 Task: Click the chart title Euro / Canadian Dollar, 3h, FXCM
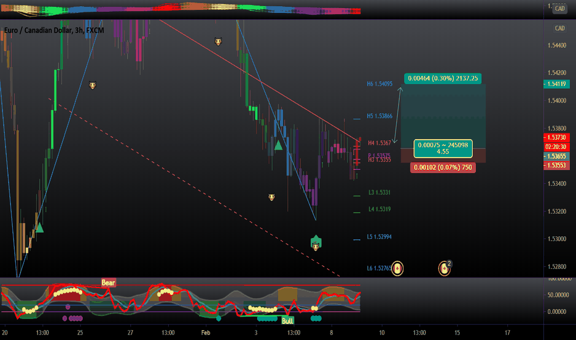click(x=54, y=30)
